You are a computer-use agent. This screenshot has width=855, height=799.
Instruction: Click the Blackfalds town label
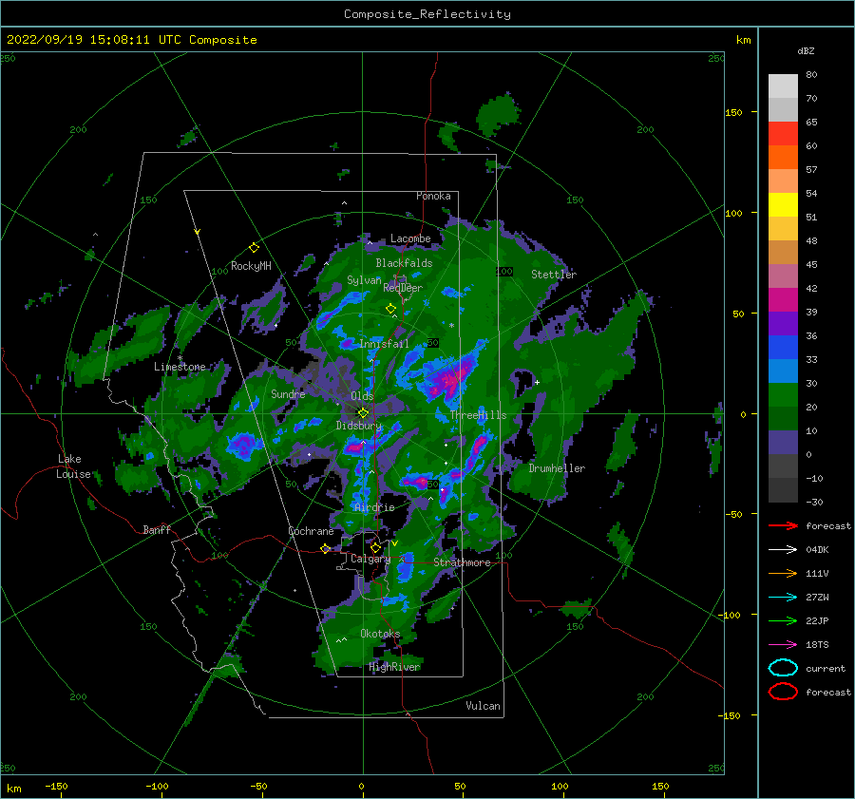tap(404, 263)
